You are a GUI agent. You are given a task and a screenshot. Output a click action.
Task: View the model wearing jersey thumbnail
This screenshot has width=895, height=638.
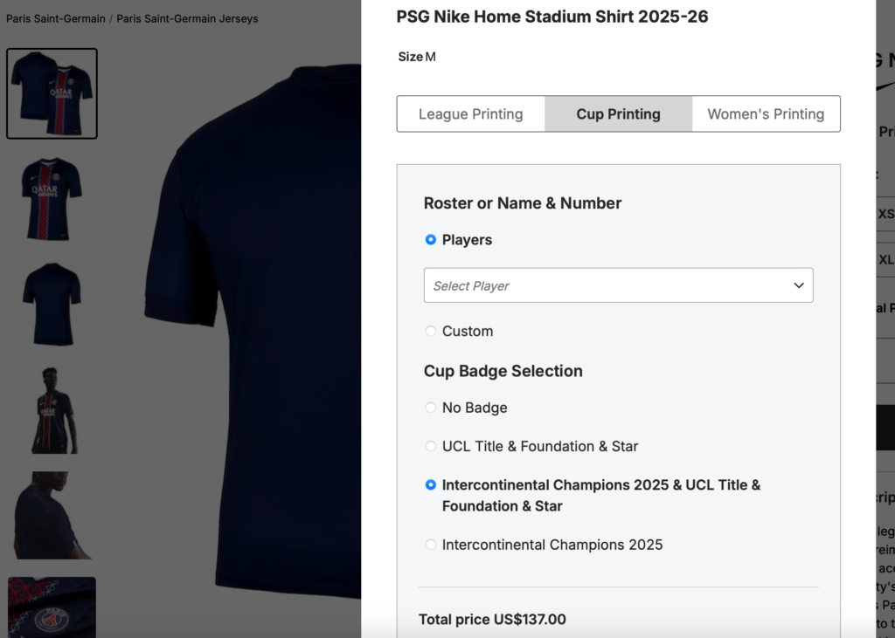52,410
